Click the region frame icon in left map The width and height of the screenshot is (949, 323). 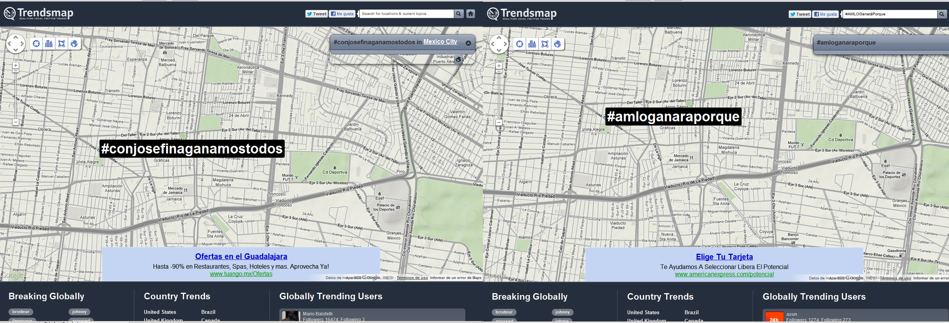[61, 44]
